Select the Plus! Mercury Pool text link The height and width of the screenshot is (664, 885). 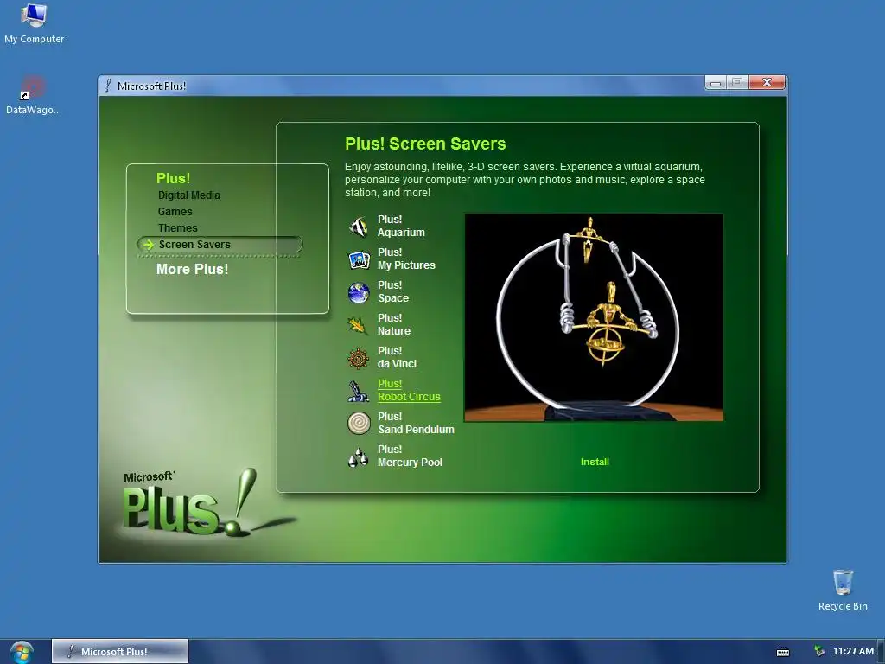(x=410, y=456)
